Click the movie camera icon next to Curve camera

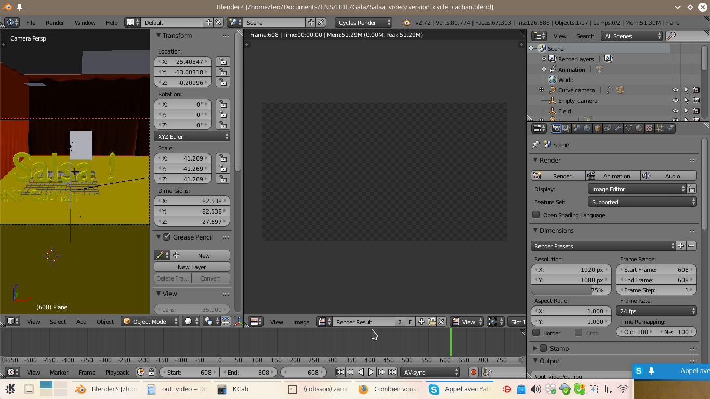[620, 90]
